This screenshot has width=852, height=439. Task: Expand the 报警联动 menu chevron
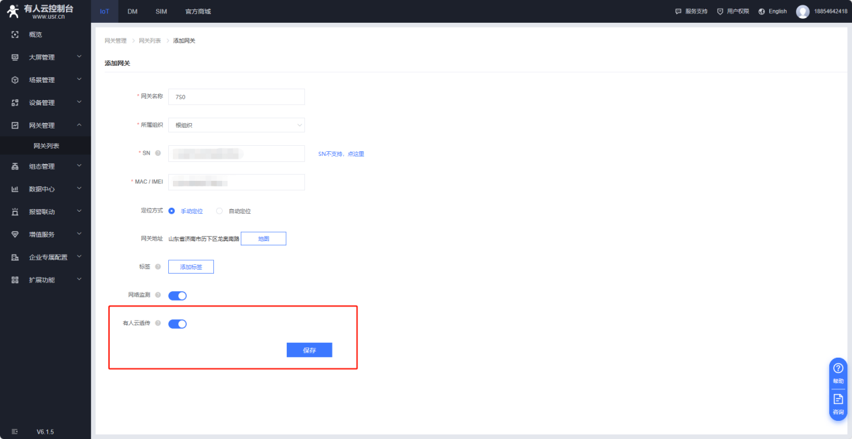click(79, 211)
